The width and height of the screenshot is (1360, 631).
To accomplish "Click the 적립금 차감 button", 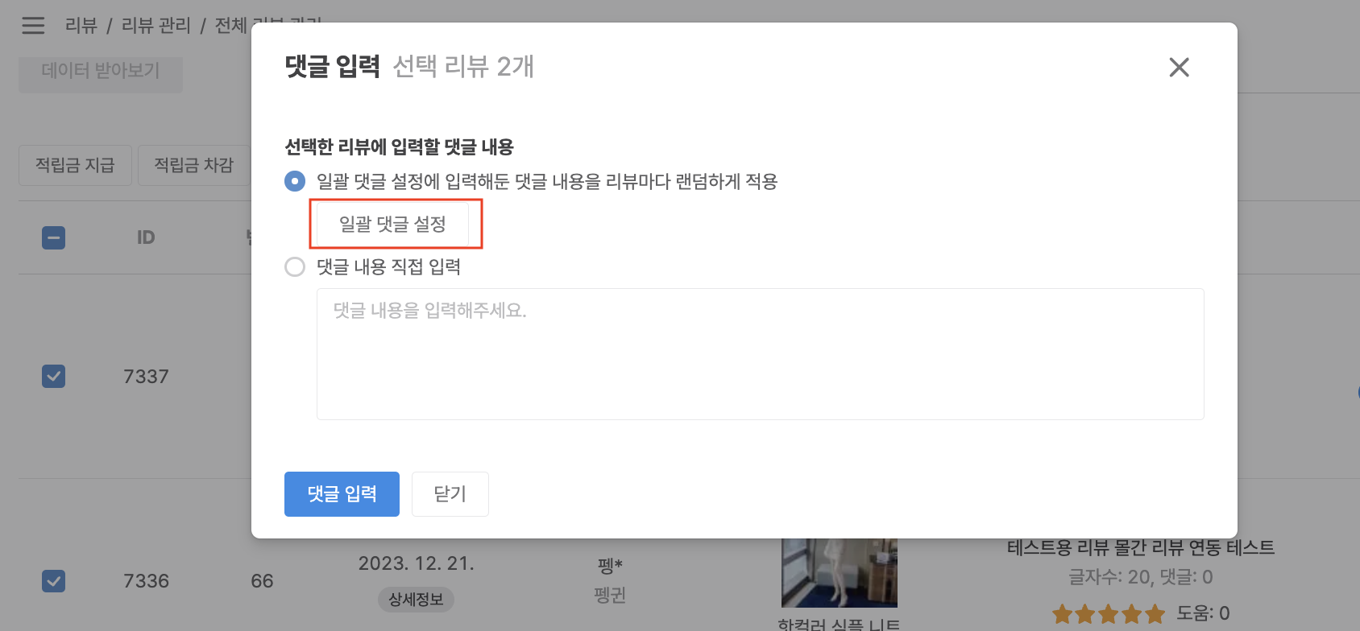I will [193, 166].
